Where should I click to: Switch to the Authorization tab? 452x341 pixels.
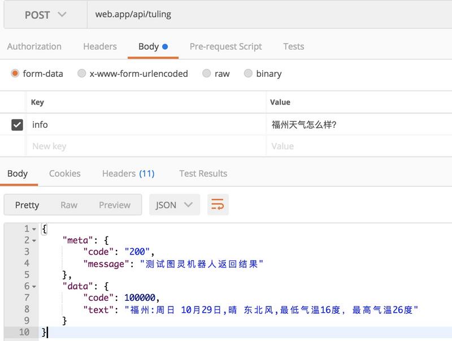pyautogui.click(x=34, y=46)
